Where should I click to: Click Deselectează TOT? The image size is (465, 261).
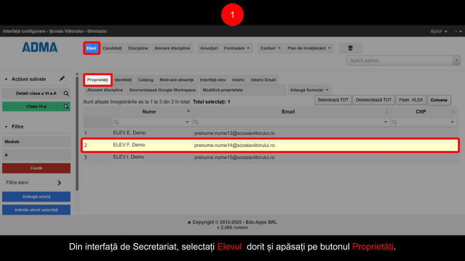(x=373, y=100)
